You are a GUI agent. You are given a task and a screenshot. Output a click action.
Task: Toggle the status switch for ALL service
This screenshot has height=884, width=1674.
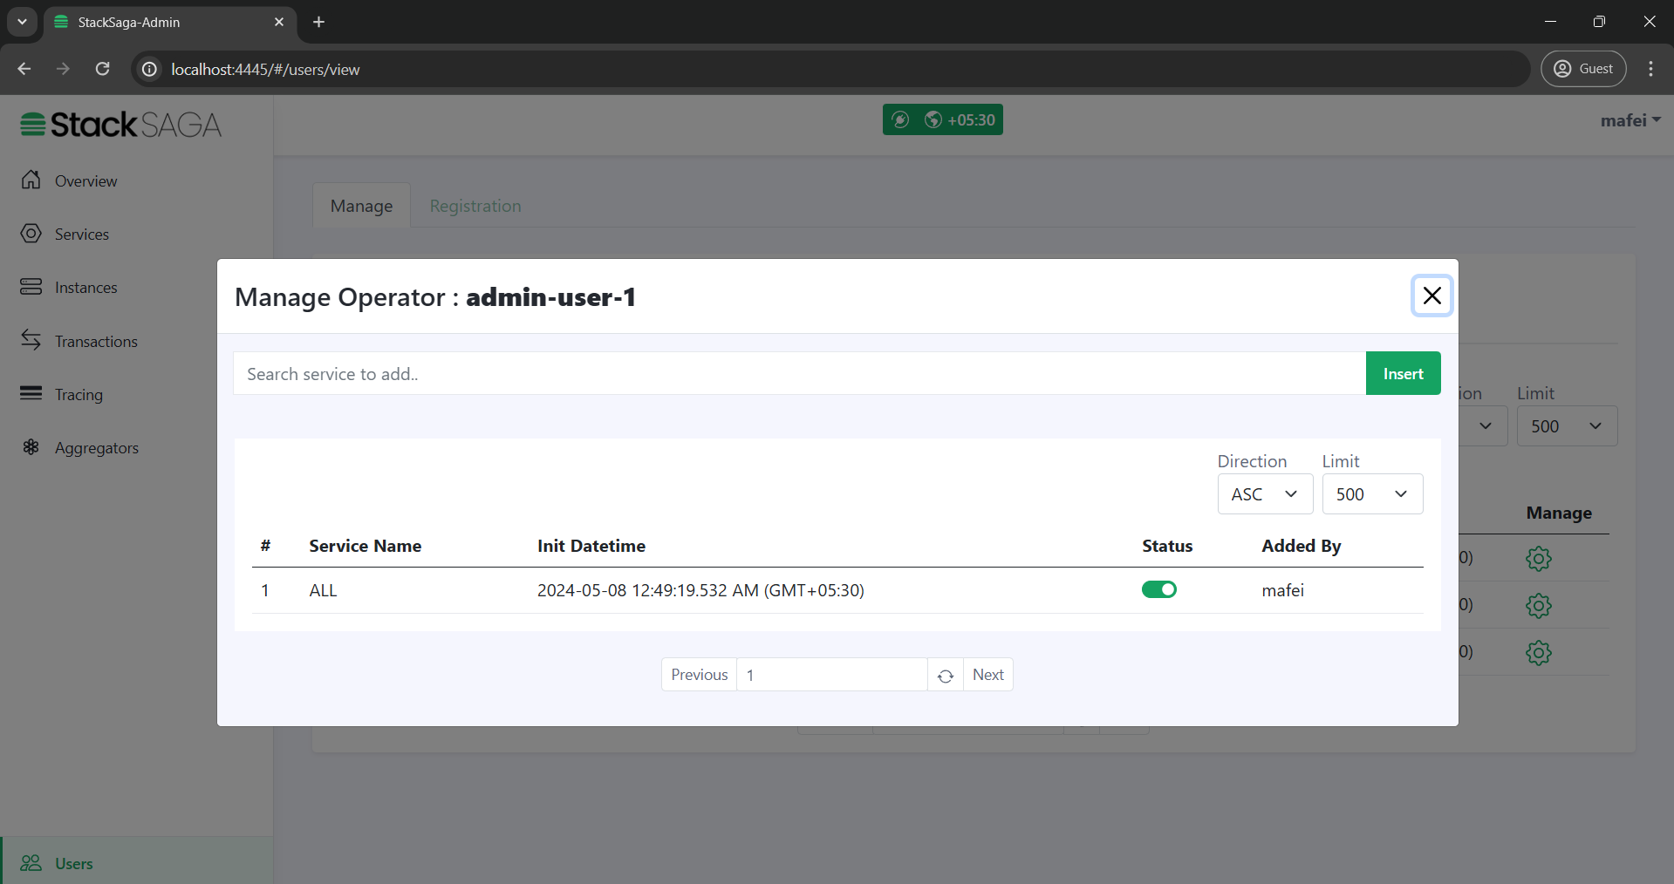click(x=1159, y=589)
